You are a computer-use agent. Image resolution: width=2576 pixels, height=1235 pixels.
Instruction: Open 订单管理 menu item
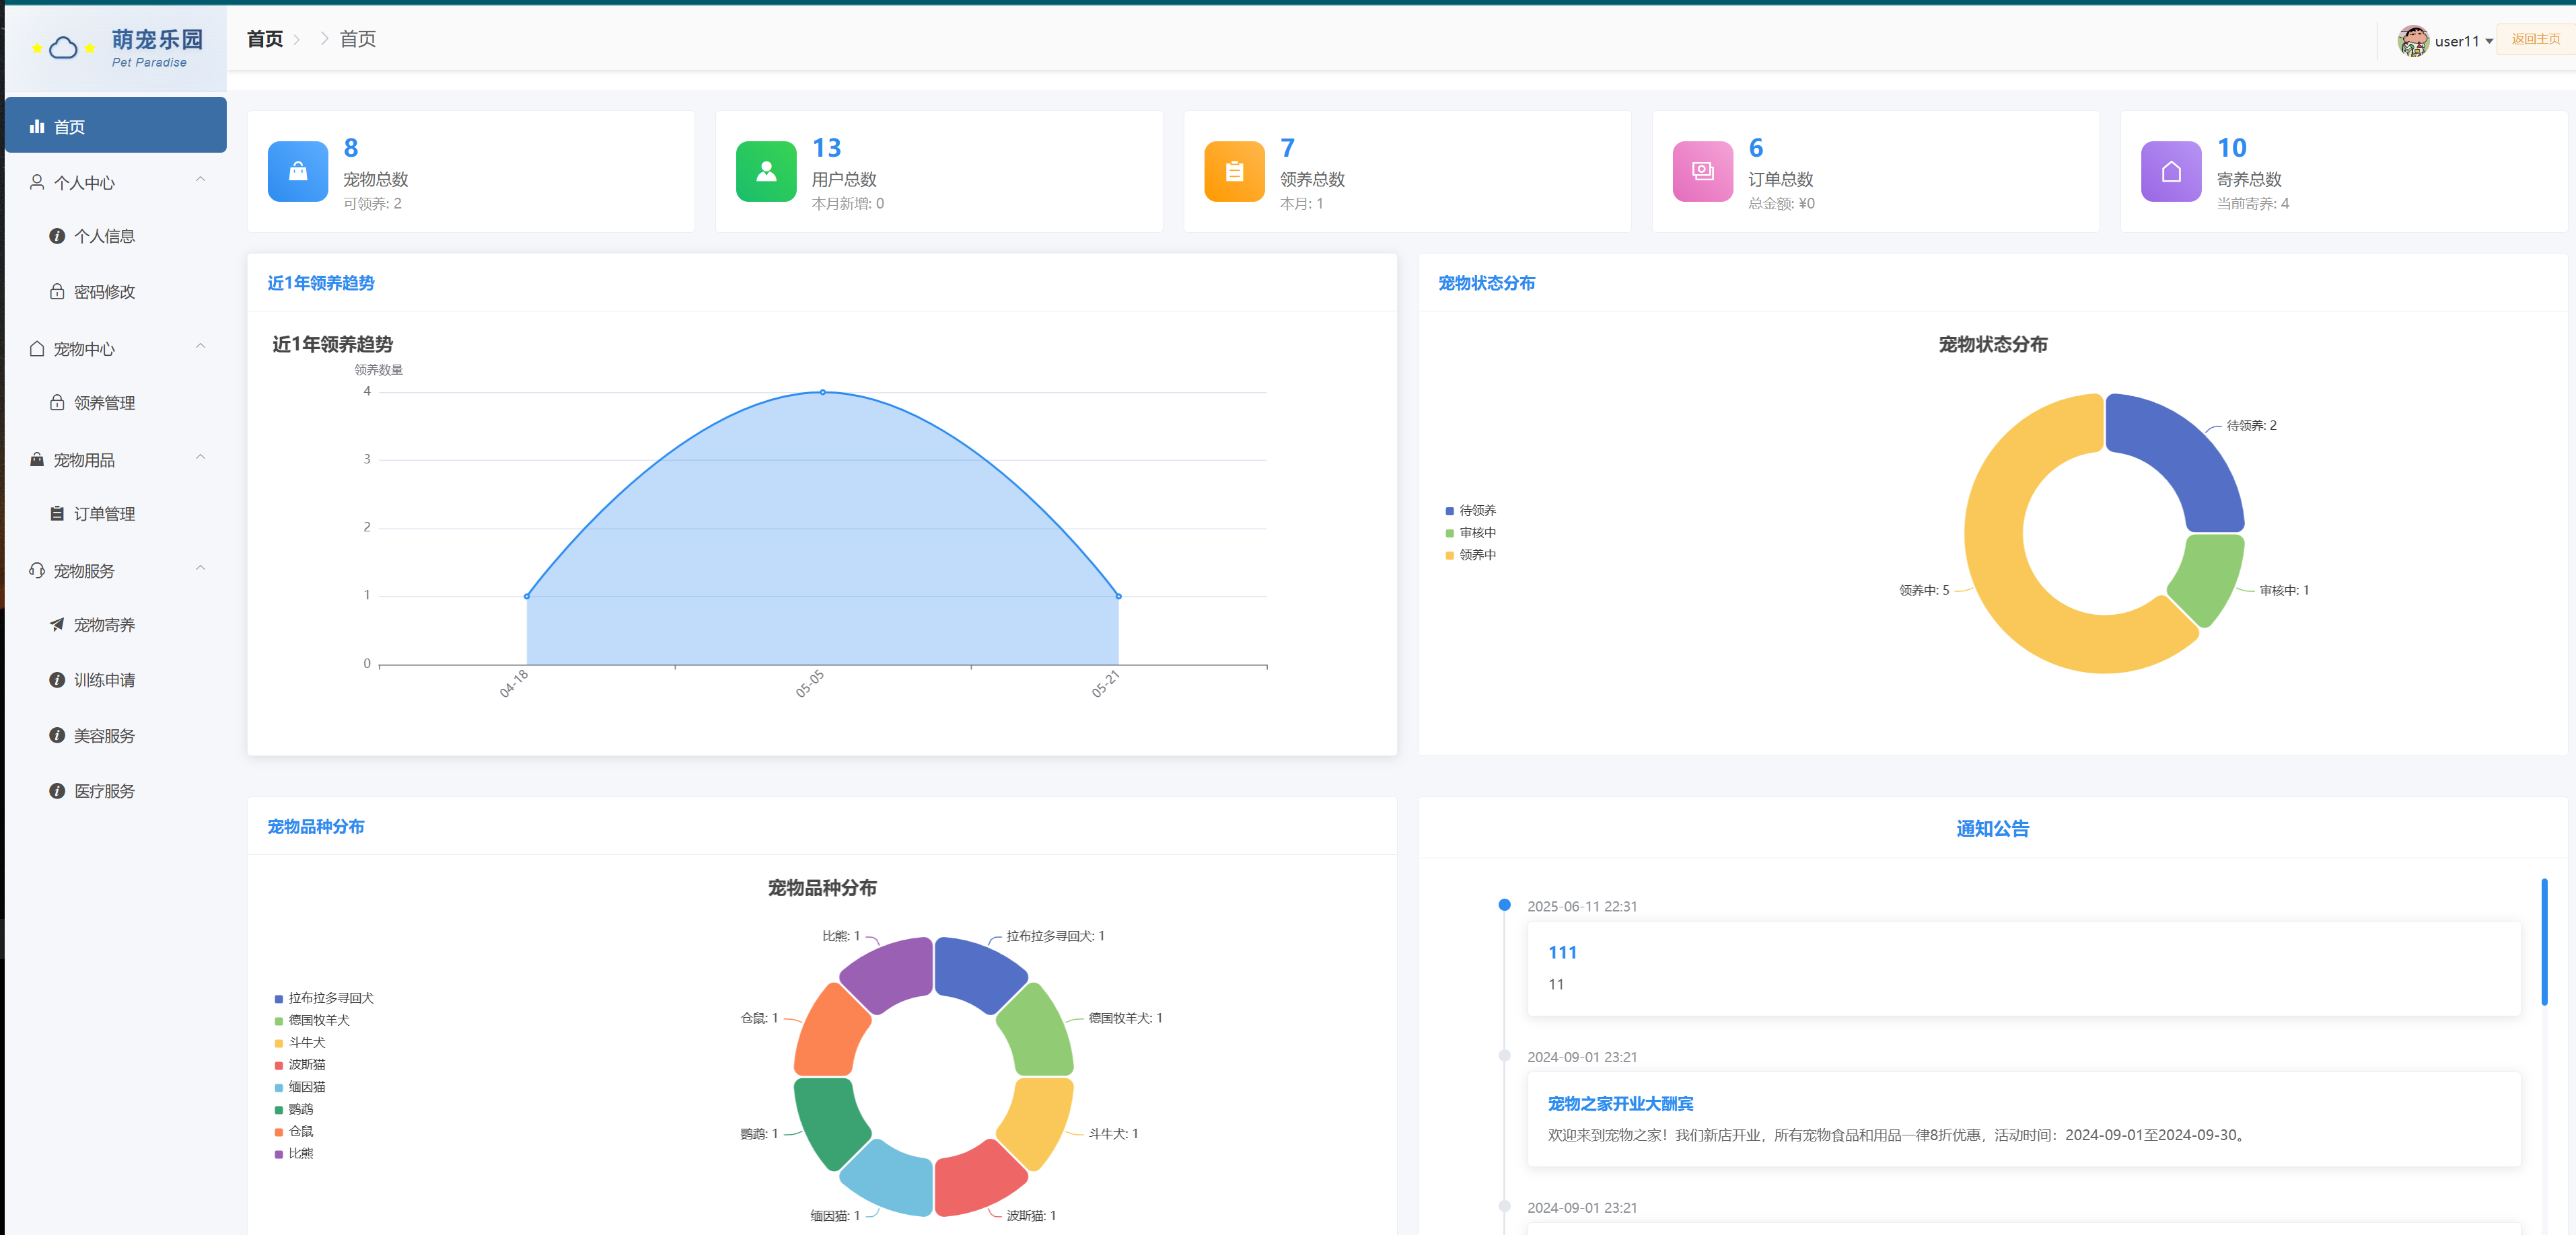pos(116,513)
